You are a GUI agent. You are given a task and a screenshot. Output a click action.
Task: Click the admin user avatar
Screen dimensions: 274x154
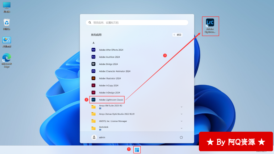click(x=94, y=137)
